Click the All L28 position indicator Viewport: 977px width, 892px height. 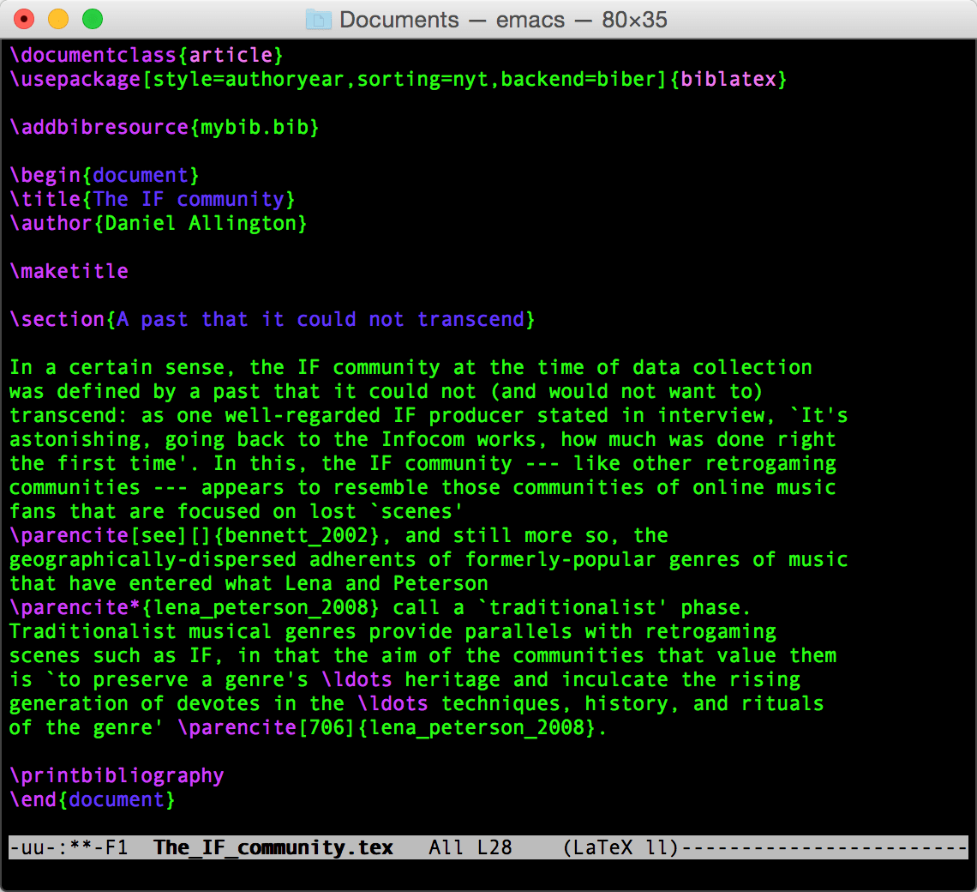click(471, 847)
